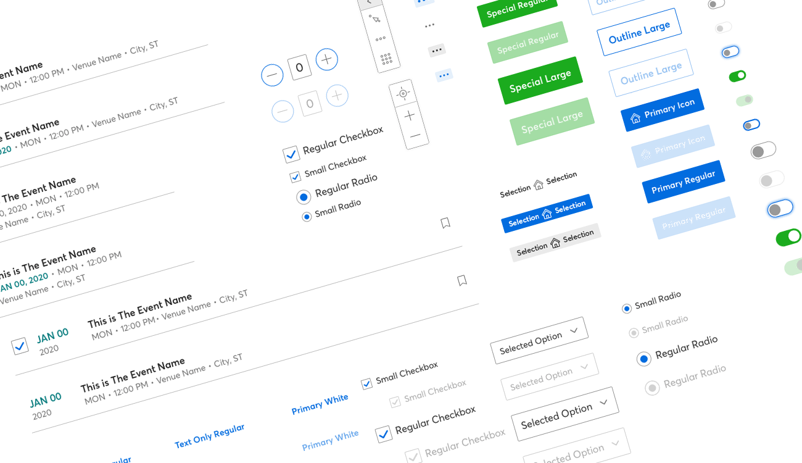The image size is (802, 463).
Task: Click the solid blue Primary Icon button
Action: coord(662,110)
